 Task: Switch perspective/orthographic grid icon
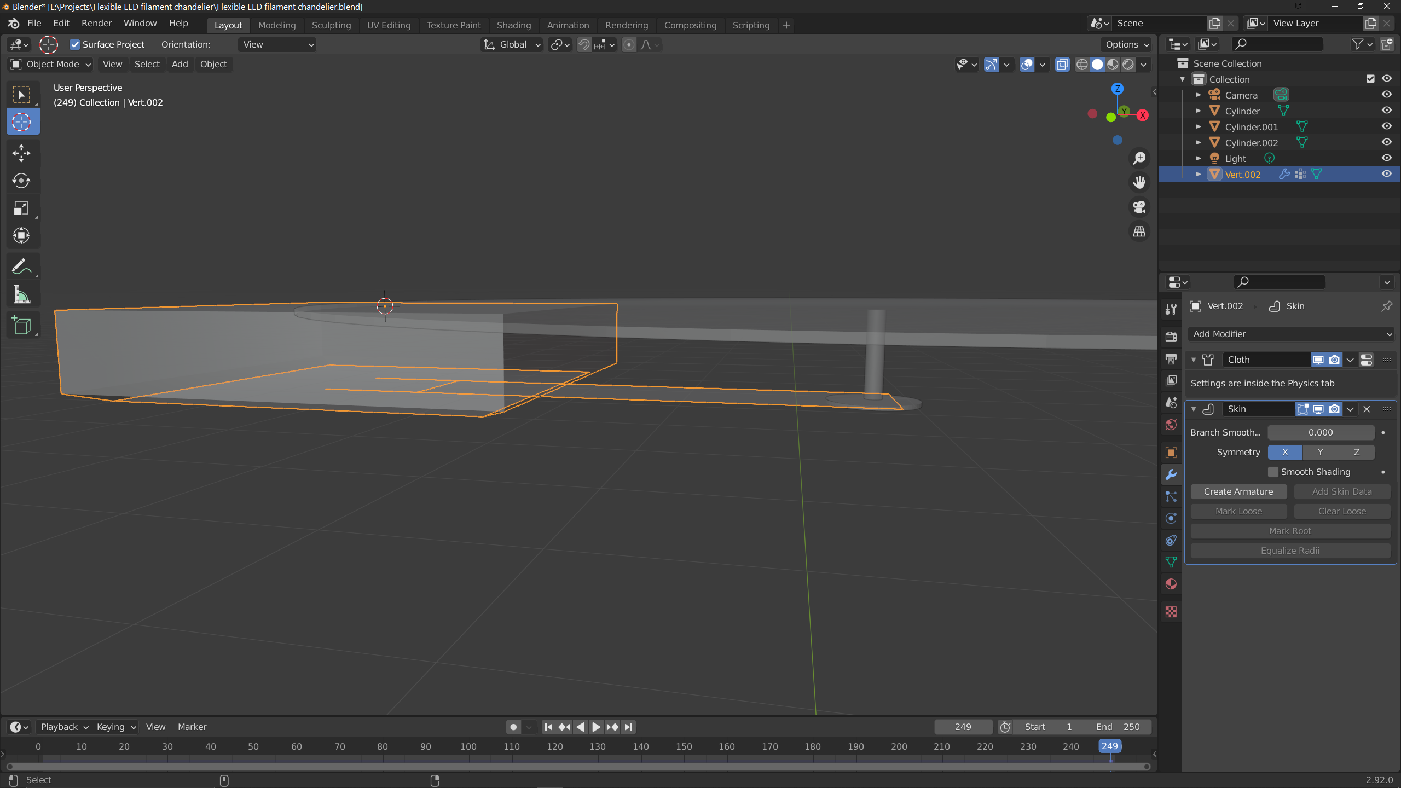1139,231
